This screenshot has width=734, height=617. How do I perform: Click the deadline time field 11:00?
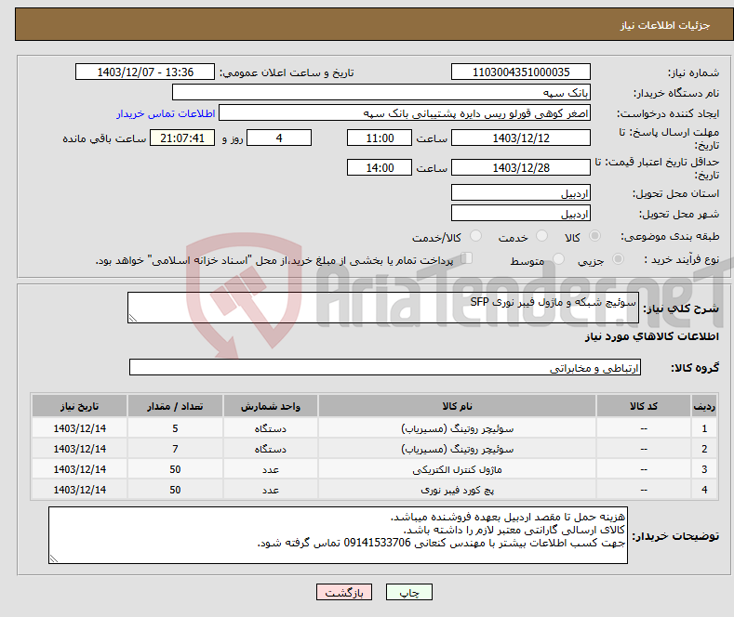[380, 138]
